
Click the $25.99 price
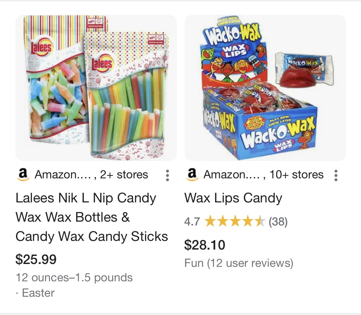tap(36, 259)
